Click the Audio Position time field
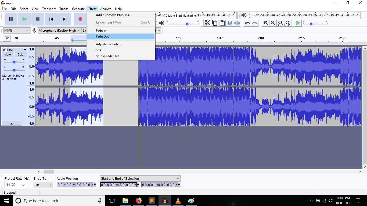Image resolution: width=367 pixels, height=206 pixels. [x=75, y=185]
